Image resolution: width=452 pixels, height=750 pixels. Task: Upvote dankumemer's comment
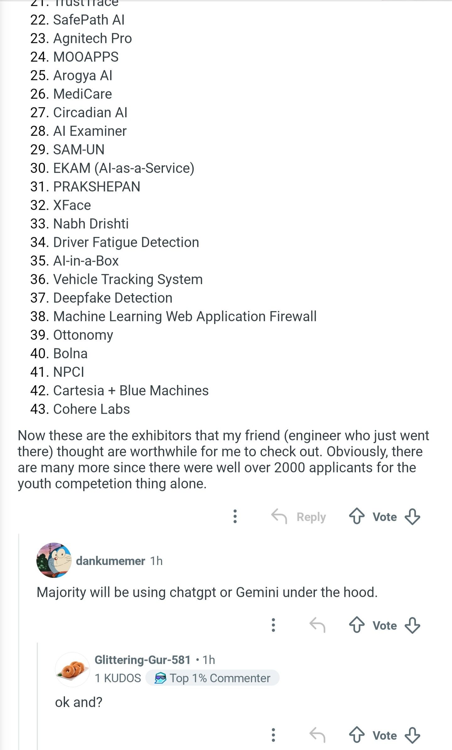click(x=357, y=625)
